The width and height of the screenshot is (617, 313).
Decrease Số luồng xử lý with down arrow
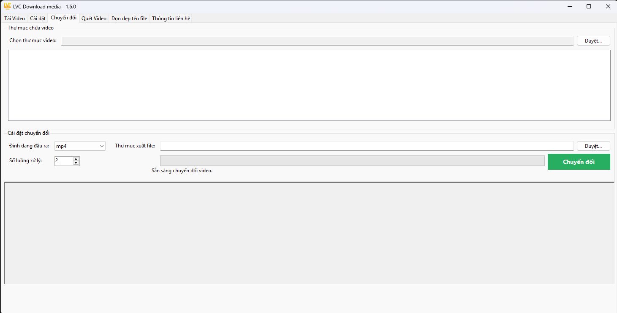76,163
